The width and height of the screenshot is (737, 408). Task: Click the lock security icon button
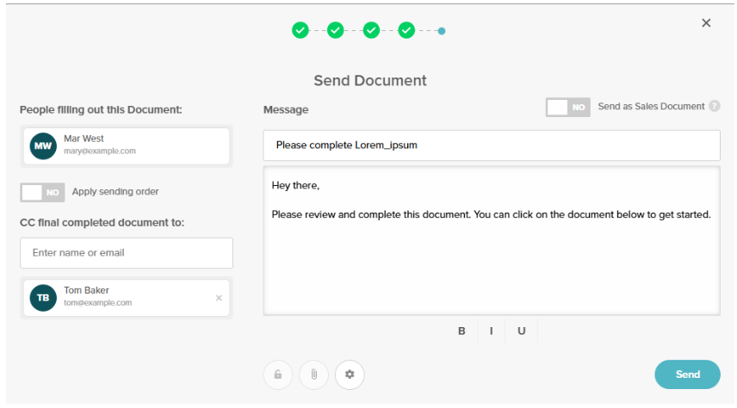click(x=278, y=374)
